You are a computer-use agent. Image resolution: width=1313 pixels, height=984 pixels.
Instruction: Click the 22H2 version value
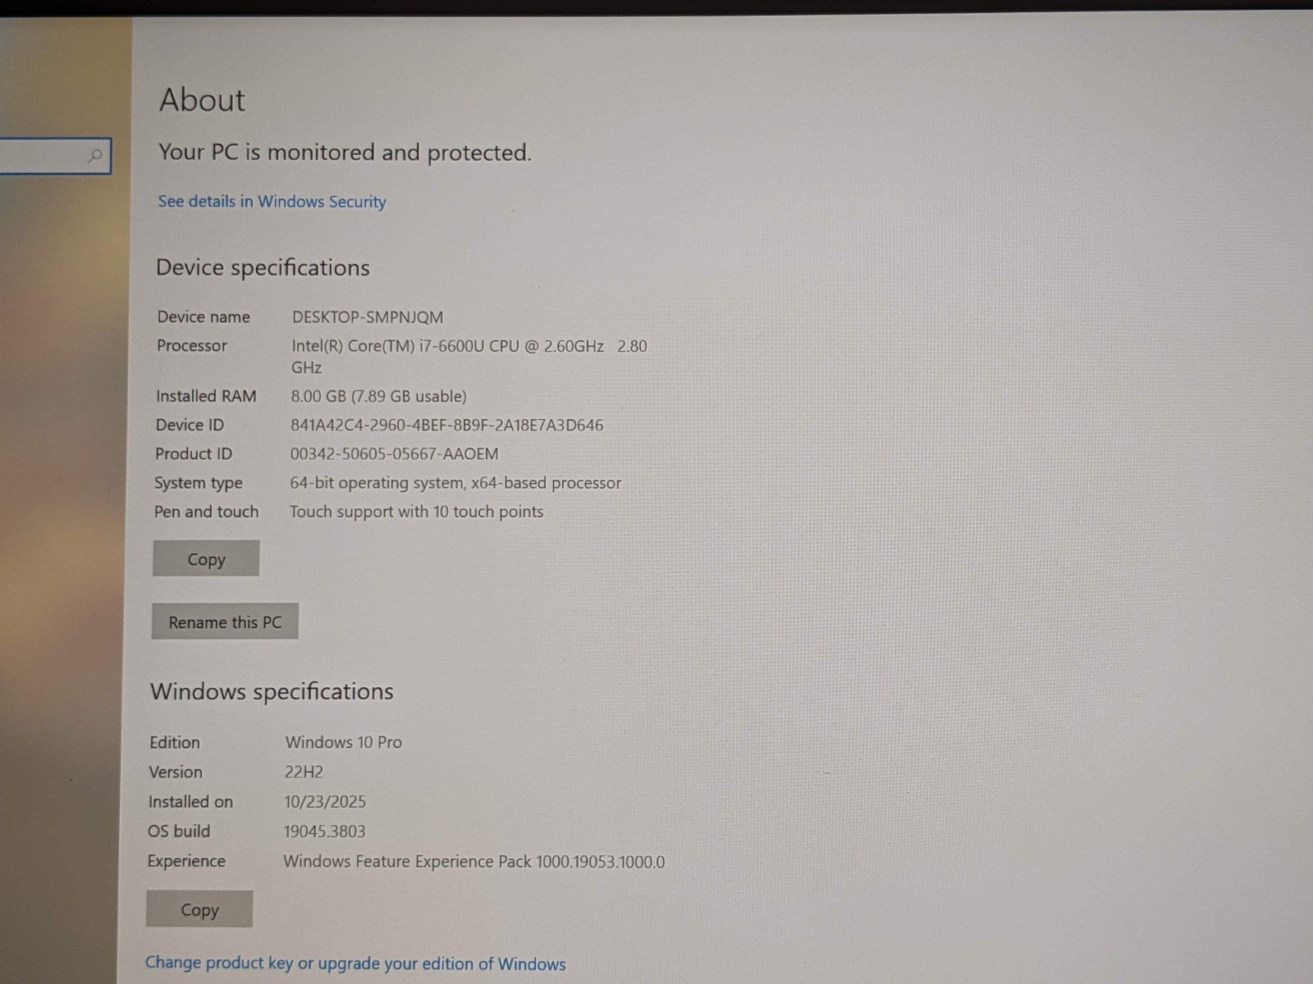[x=304, y=772]
